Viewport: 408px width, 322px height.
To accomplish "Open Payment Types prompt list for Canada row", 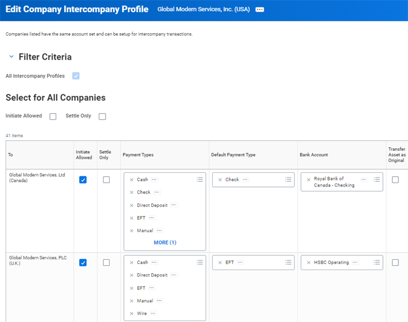I will point(199,179).
